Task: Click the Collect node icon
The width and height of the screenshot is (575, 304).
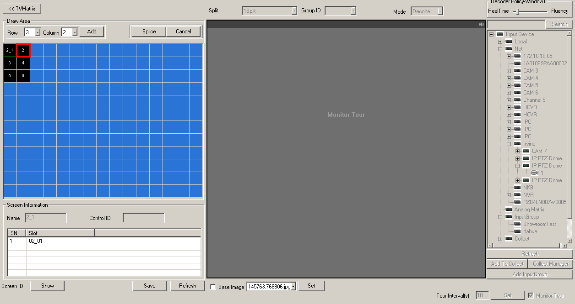Action: (x=509, y=239)
